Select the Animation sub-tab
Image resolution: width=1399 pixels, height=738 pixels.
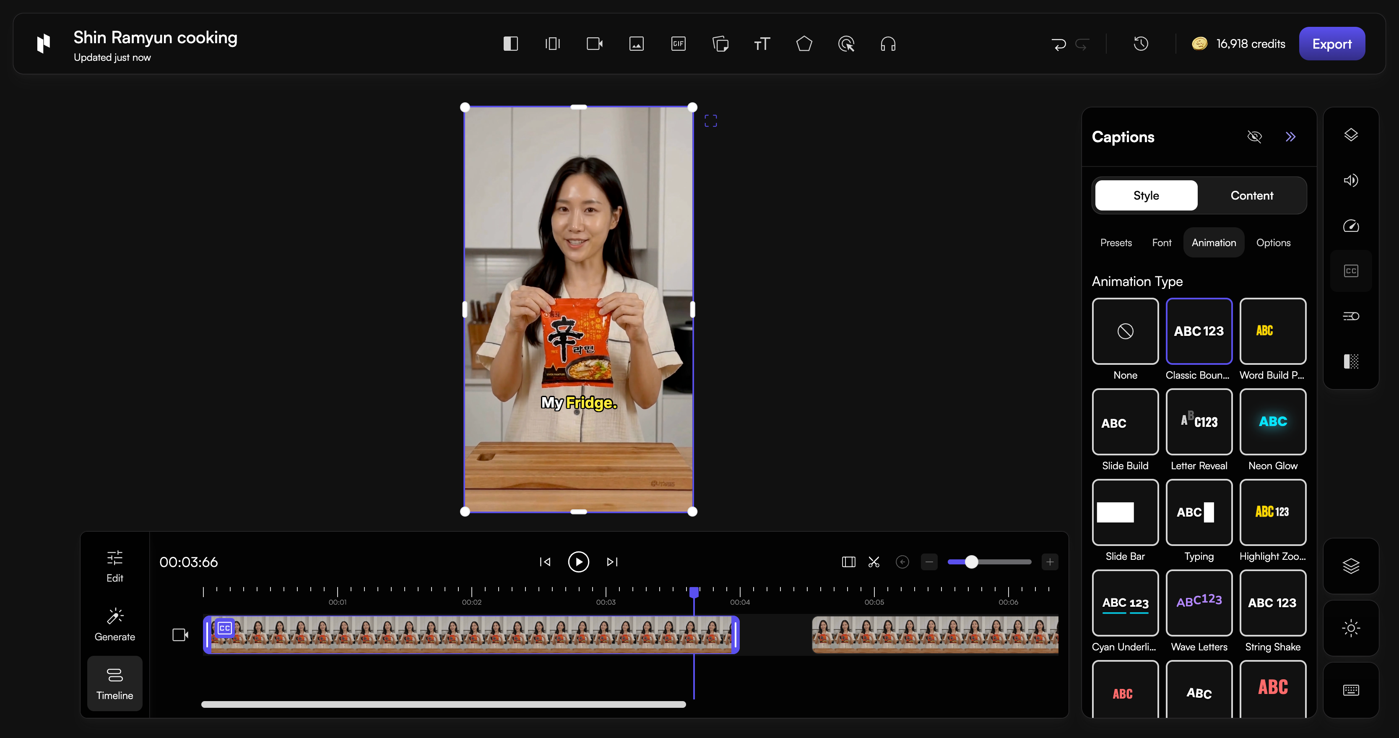tap(1213, 243)
